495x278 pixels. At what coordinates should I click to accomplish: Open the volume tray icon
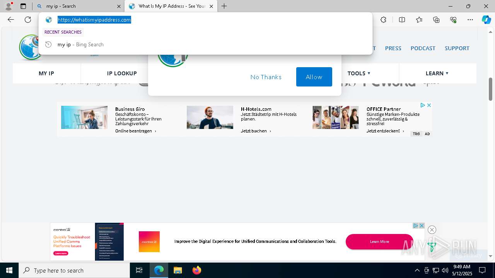click(445, 270)
